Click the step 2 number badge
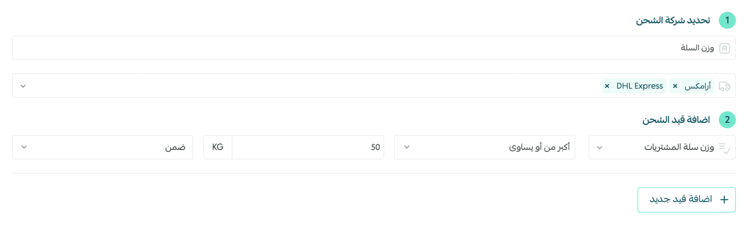 pyautogui.click(x=727, y=120)
